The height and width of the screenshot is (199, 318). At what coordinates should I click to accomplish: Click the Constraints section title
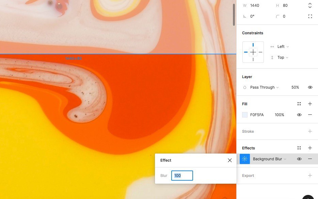point(253,33)
